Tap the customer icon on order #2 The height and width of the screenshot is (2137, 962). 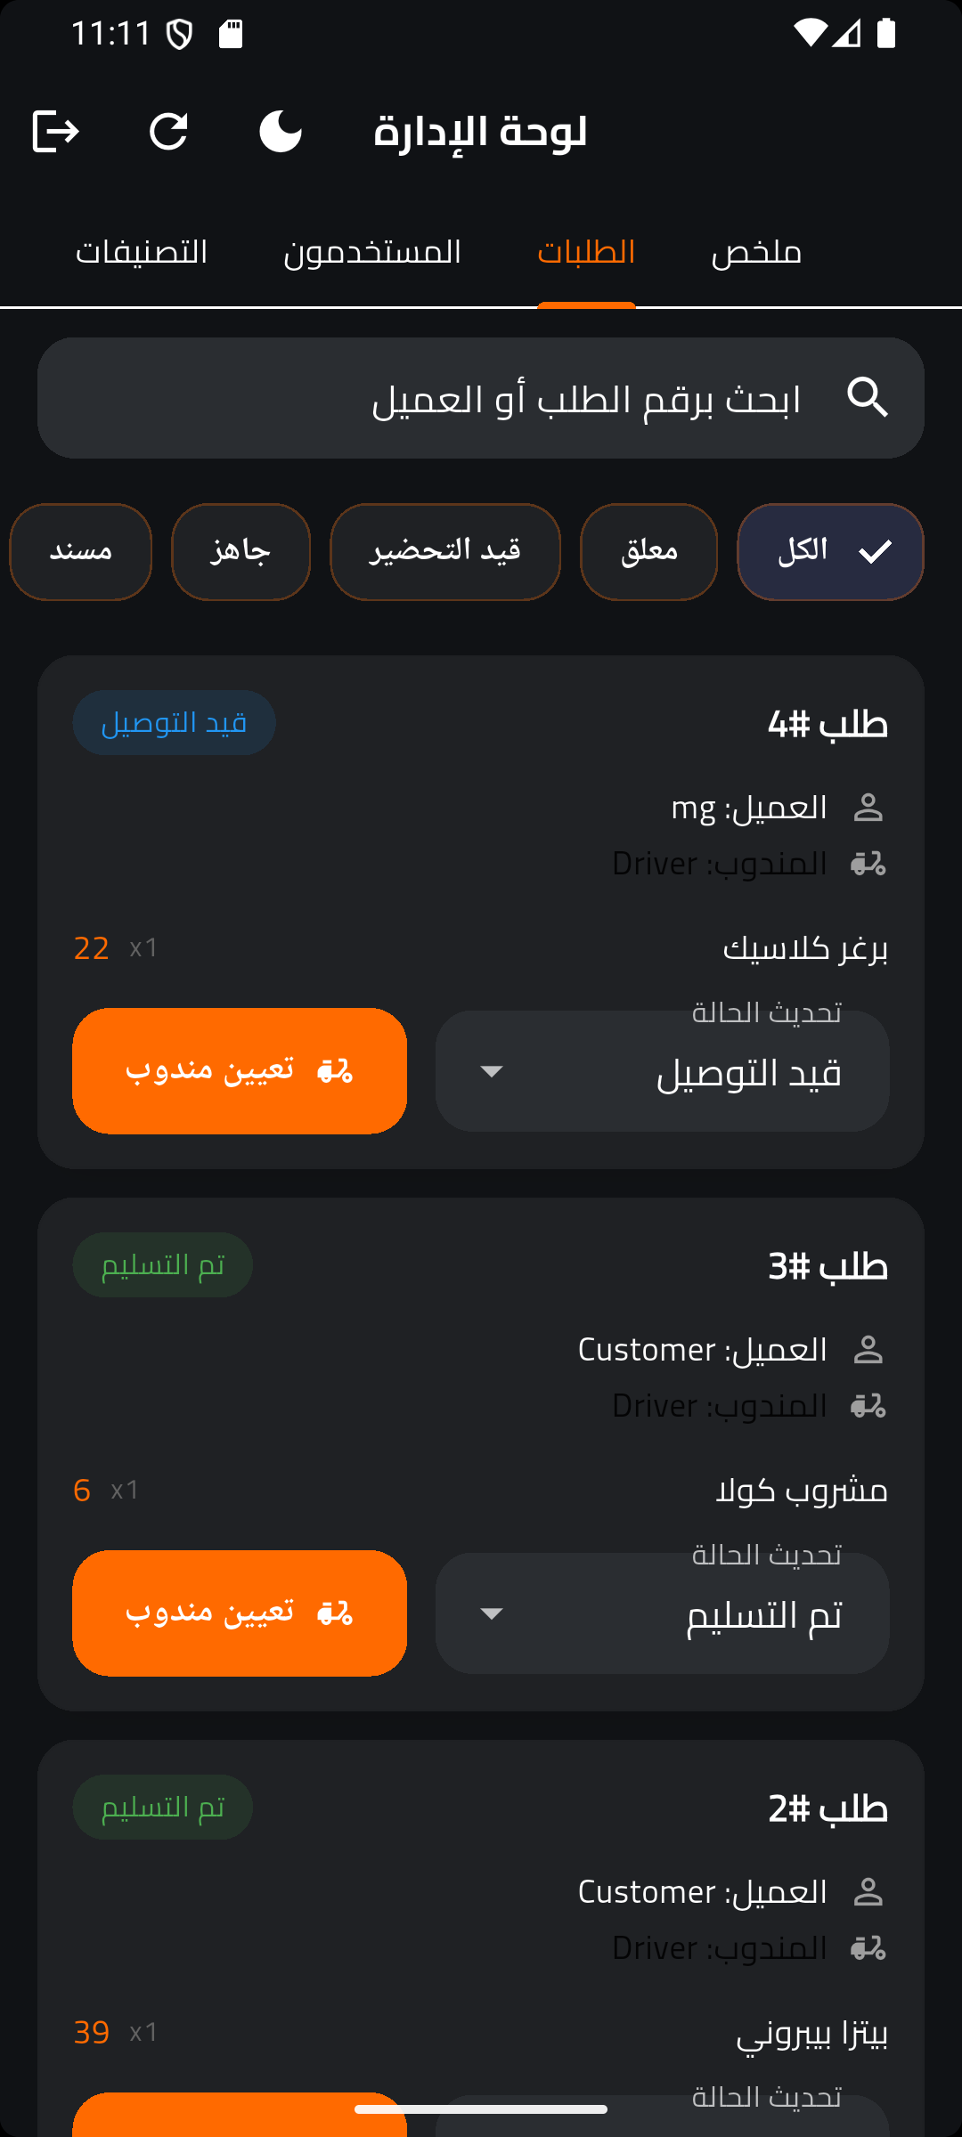coord(868,1893)
